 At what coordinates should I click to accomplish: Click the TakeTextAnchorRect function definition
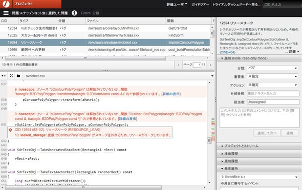coord(70,172)
